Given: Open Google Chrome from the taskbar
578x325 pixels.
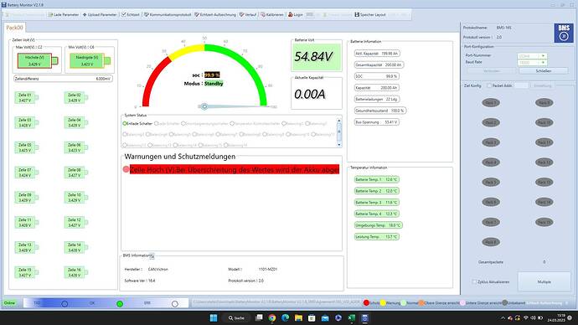Looking at the screenshot, I should coord(272,318).
